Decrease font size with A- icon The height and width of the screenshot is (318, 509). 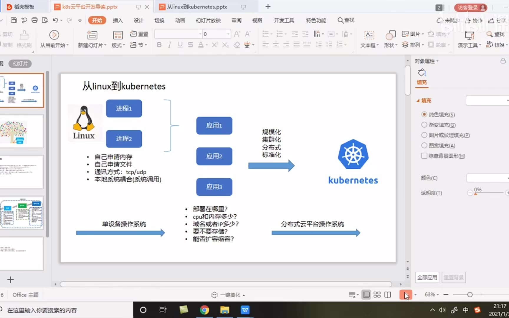pos(248,34)
